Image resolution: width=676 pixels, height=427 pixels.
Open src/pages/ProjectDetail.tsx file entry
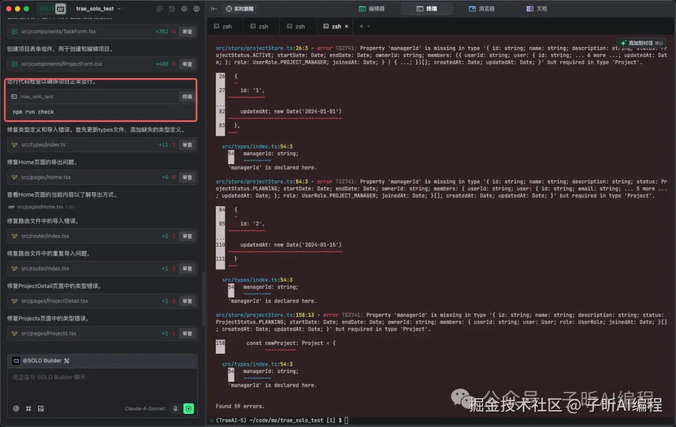pos(54,301)
